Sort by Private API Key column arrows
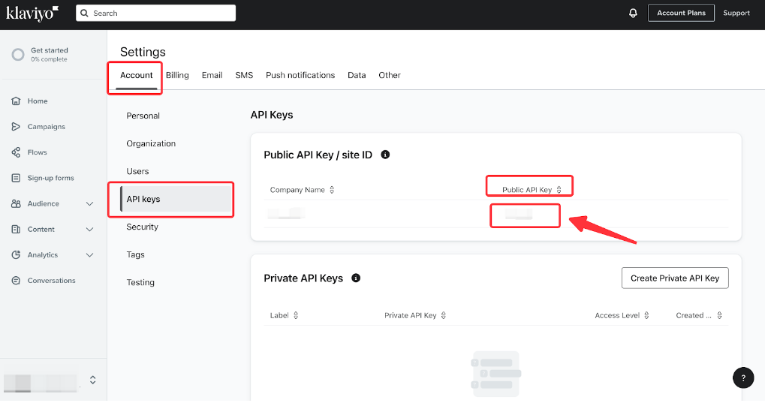The height and width of the screenshot is (406, 765). [x=443, y=315]
